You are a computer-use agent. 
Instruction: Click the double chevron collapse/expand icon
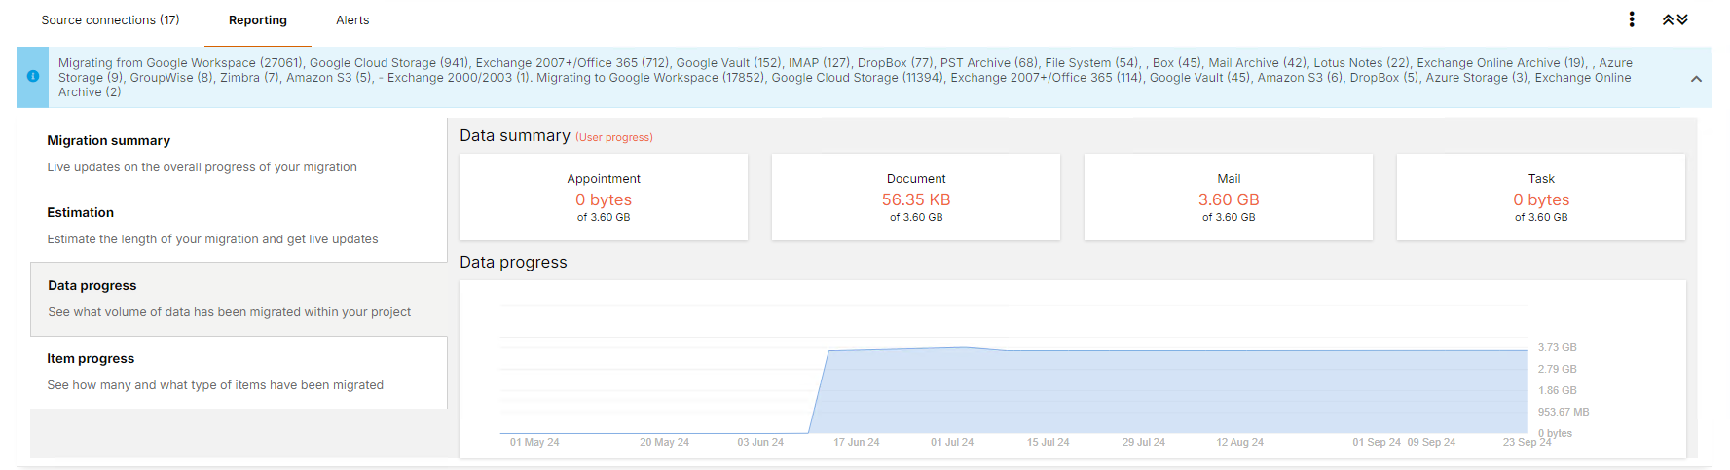click(1675, 19)
